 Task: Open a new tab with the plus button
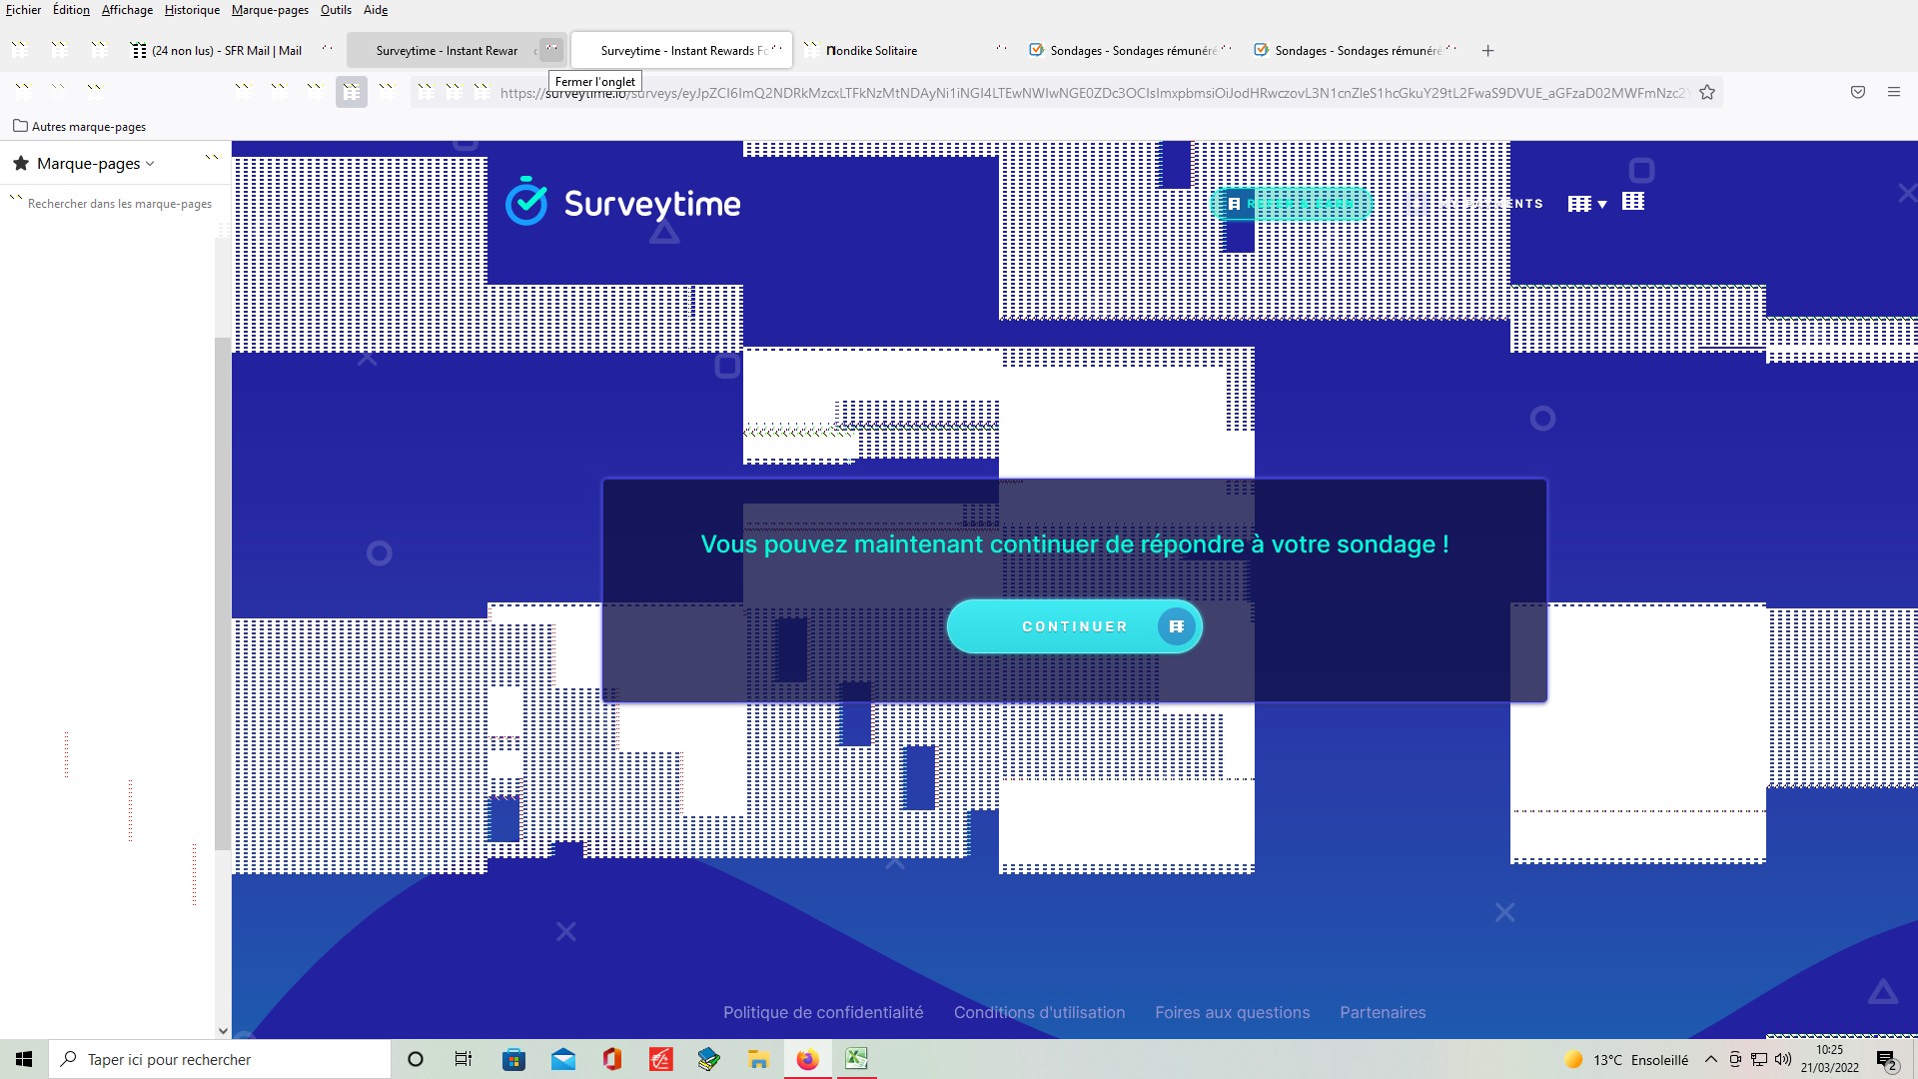pos(1487,50)
